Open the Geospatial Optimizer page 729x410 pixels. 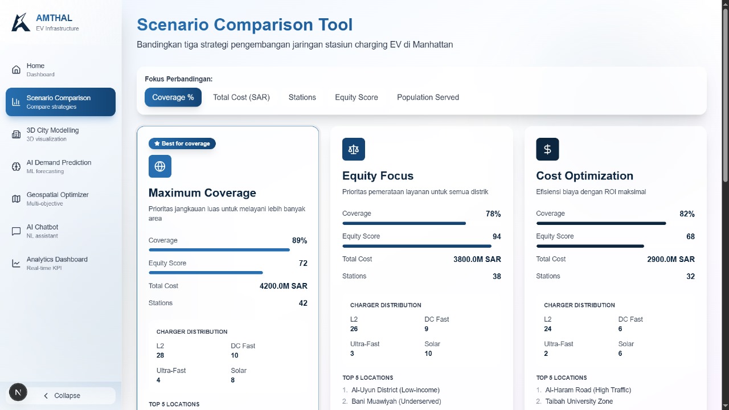[x=60, y=199]
